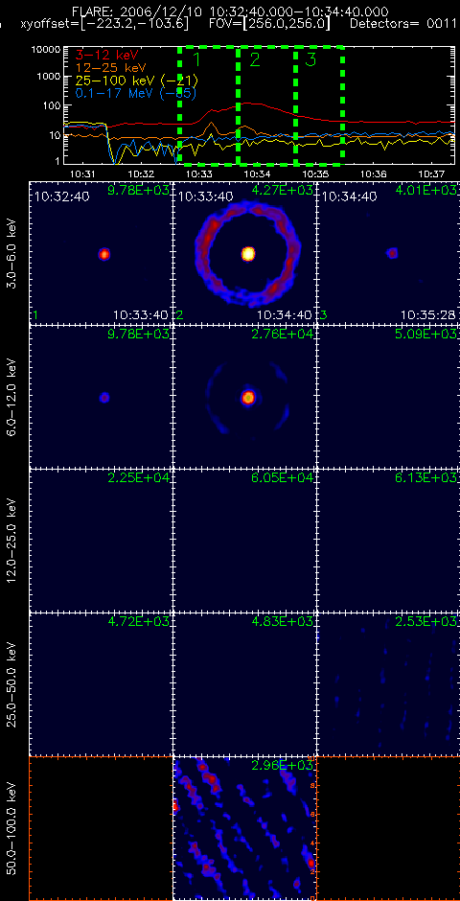Click green time interval marker 3 in light curve
This screenshot has height=901, width=460.
pyautogui.click(x=310, y=59)
